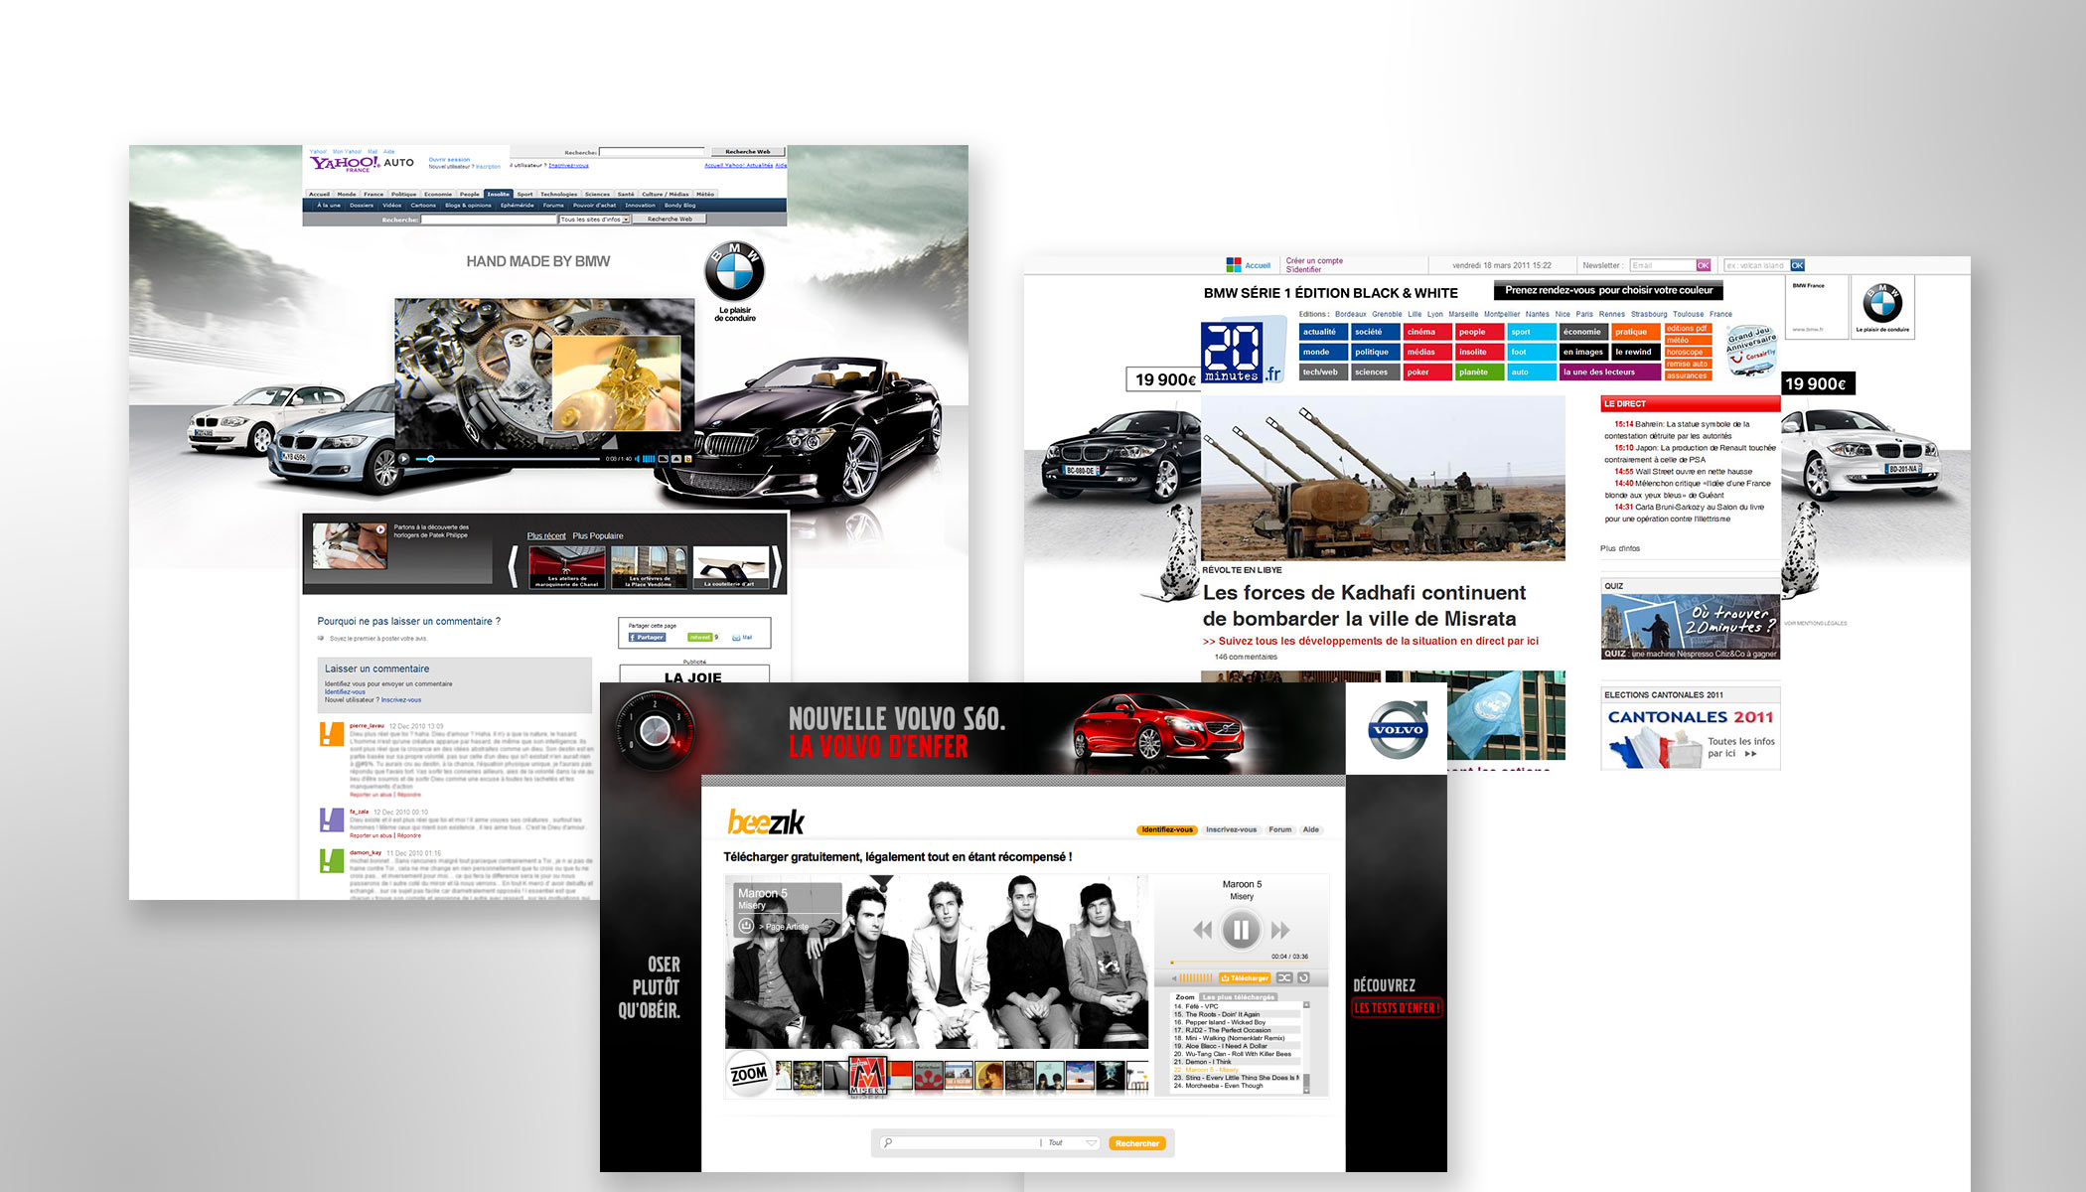The width and height of the screenshot is (2086, 1192).
Task: Pause the Maroon 5 track in Beezik player
Action: (1241, 931)
